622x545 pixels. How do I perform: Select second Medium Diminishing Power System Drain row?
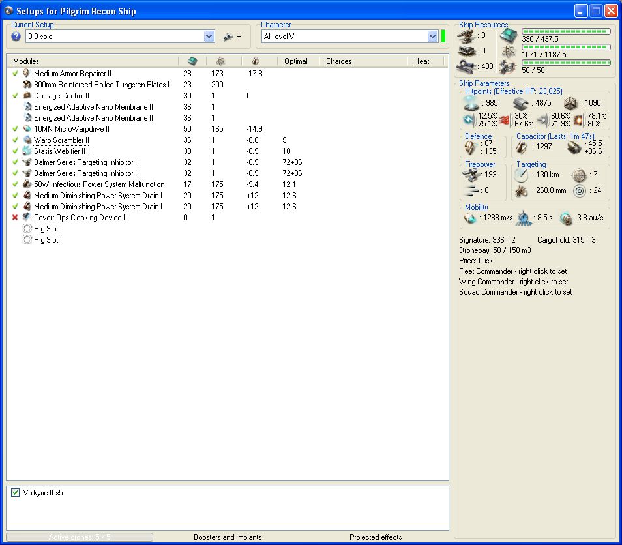[x=228, y=207]
